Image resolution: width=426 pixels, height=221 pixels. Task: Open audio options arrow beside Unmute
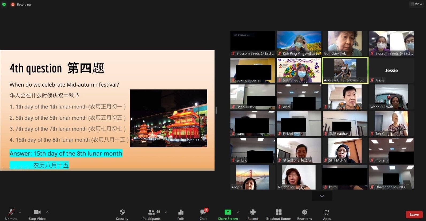coord(20,212)
